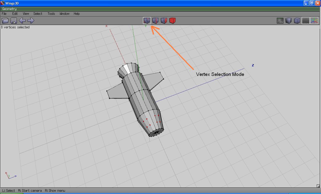Switch to vertex selection mode cube

147,21
